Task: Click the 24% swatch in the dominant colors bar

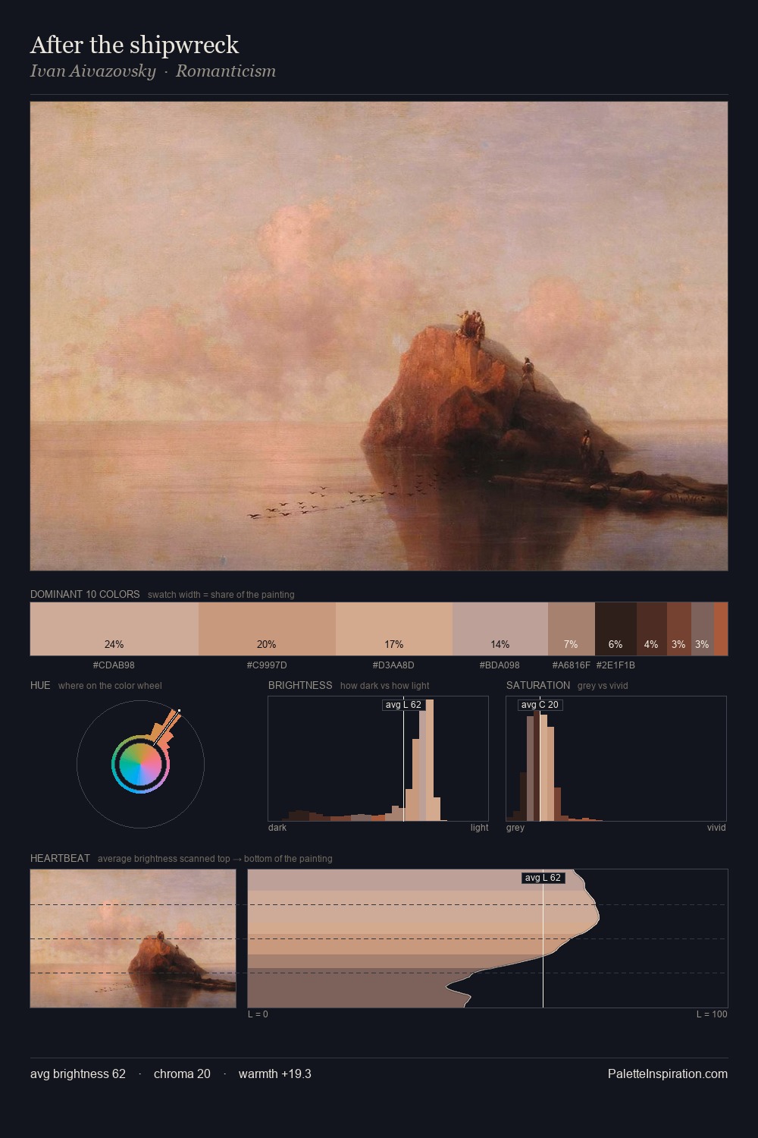Action: (114, 629)
